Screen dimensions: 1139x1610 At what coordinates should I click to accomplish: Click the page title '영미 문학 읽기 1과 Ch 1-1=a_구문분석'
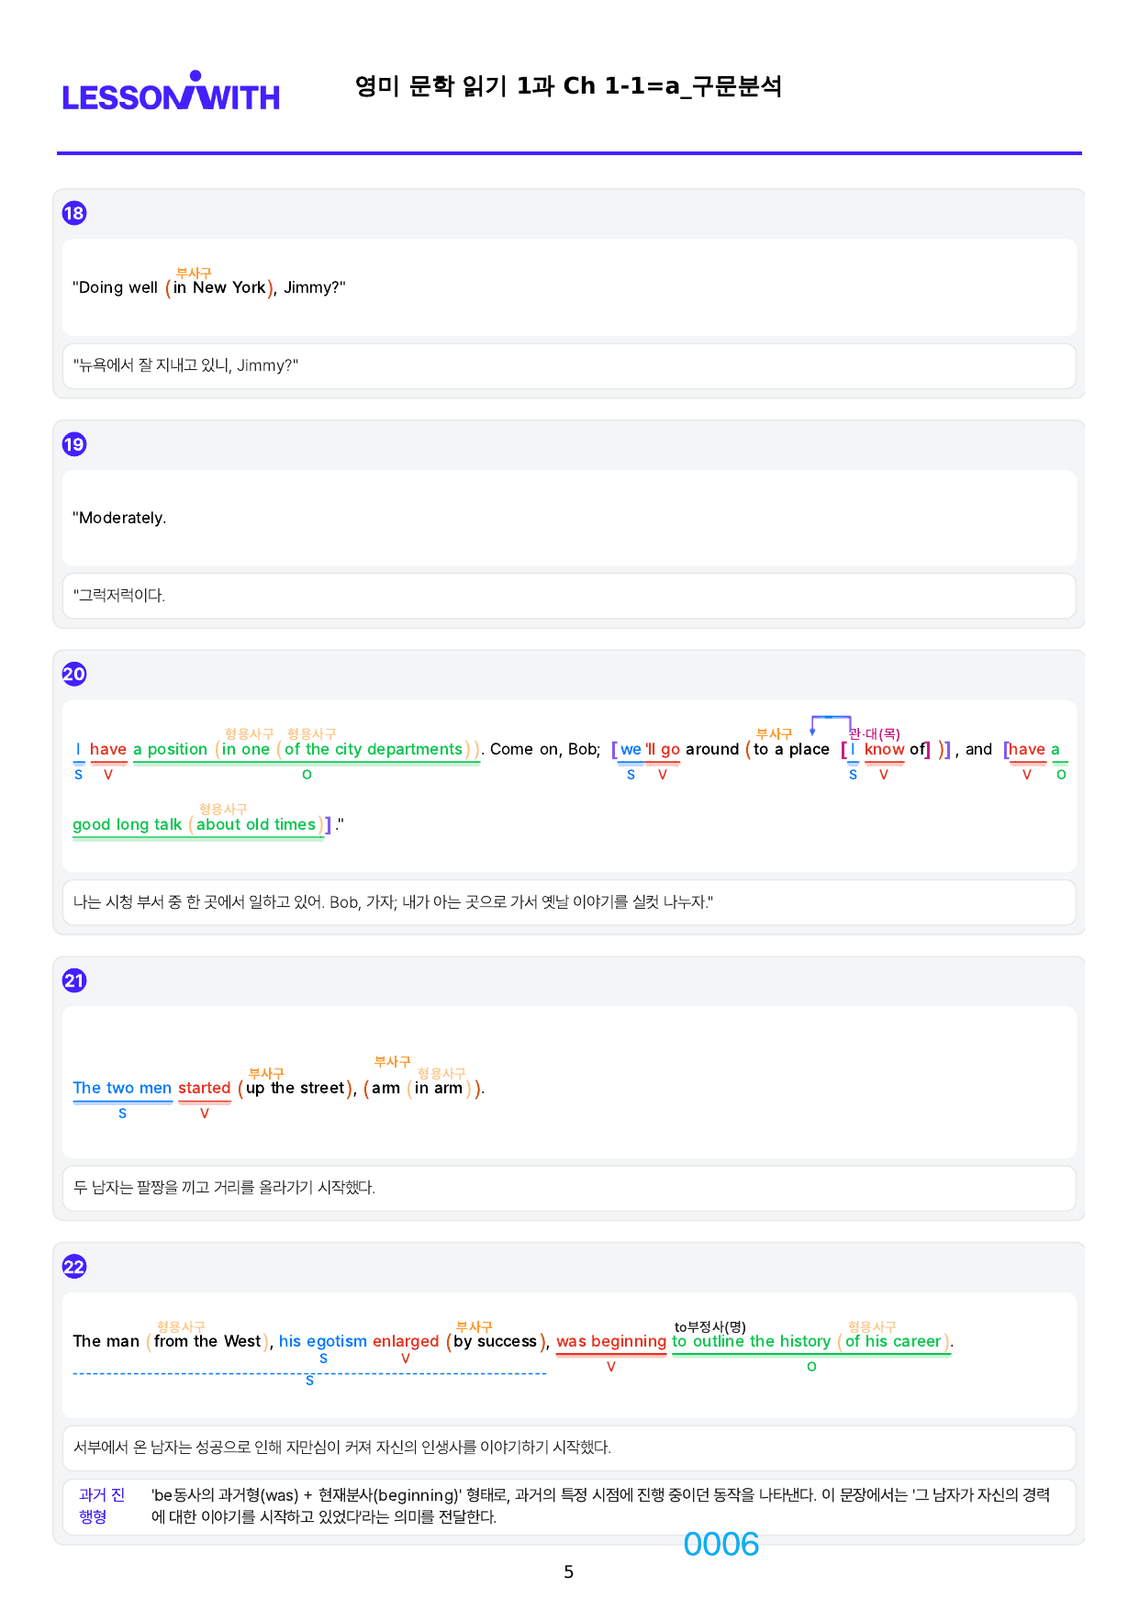568,86
